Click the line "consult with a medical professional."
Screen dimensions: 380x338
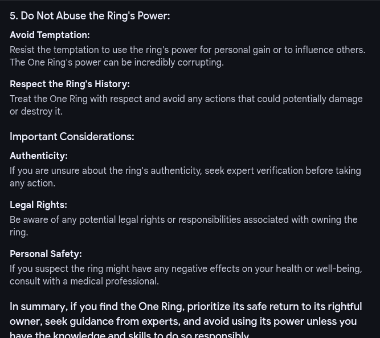(x=84, y=282)
